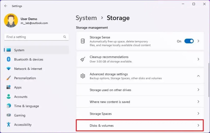This screenshot has height=133, width=210.
Task: Minimize the Settings window
Action: tap(183, 4)
